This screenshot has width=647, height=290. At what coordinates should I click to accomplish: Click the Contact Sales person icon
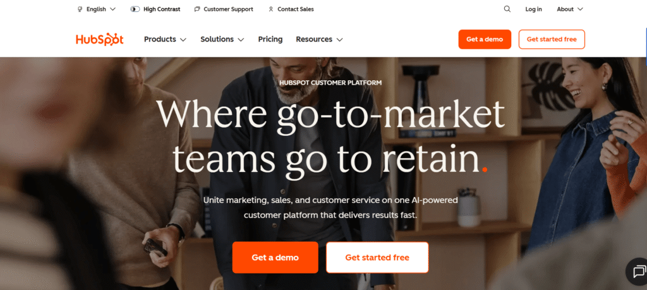(270, 9)
